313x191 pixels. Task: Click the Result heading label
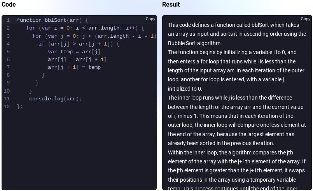[x=171, y=4]
